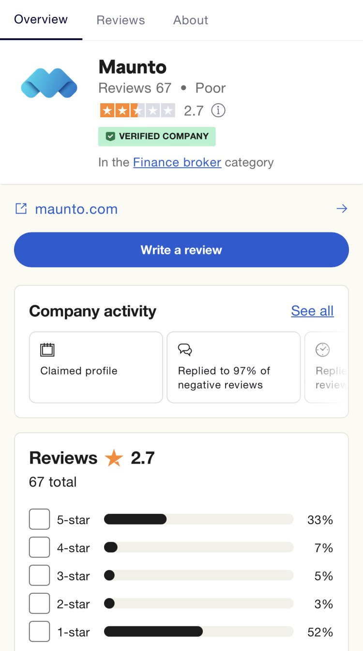Switch to the Reviews tab
The width and height of the screenshot is (363, 651).
tap(121, 20)
